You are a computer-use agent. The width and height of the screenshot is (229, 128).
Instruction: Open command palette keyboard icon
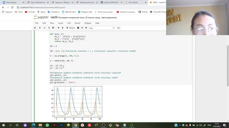118,28
